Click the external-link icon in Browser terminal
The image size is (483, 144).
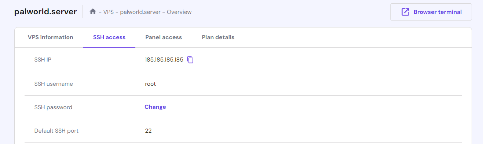[x=405, y=12]
